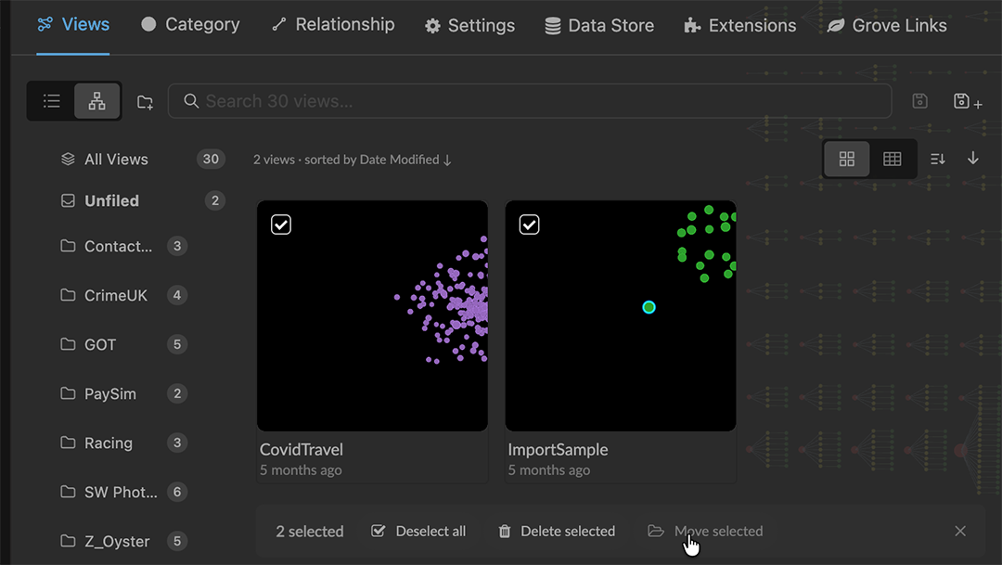
Task: Open the PaySim folder
Action: 123,393
